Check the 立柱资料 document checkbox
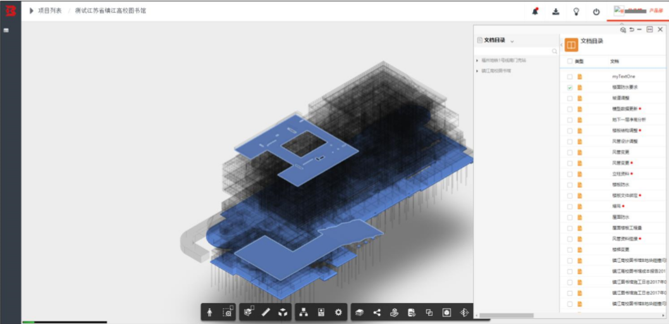The image size is (669, 324). pos(570,174)
